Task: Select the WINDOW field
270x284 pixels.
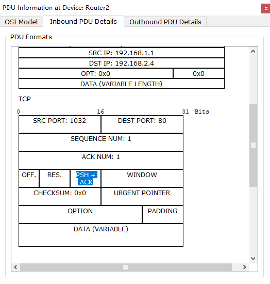Action: click(x=142, y=179)
